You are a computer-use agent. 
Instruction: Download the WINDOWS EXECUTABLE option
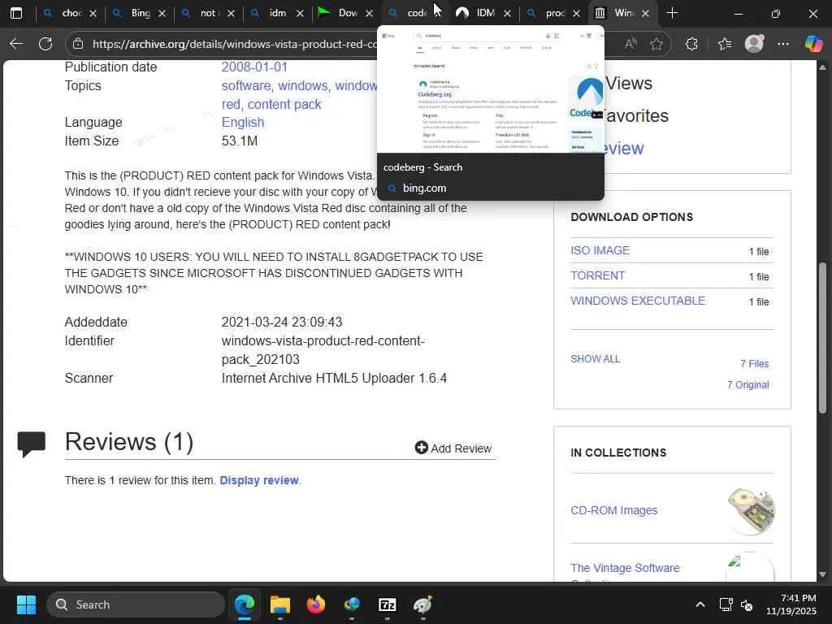click(x=638, y=301)
